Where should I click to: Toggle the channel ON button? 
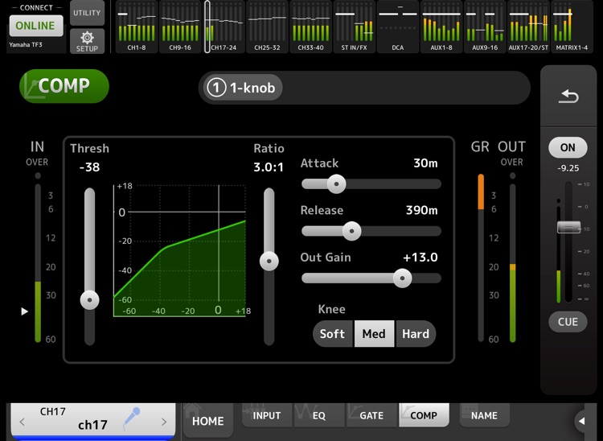(568, 147)
